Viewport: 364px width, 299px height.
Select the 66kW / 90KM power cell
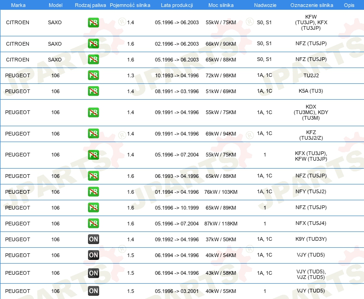point(221,44)
